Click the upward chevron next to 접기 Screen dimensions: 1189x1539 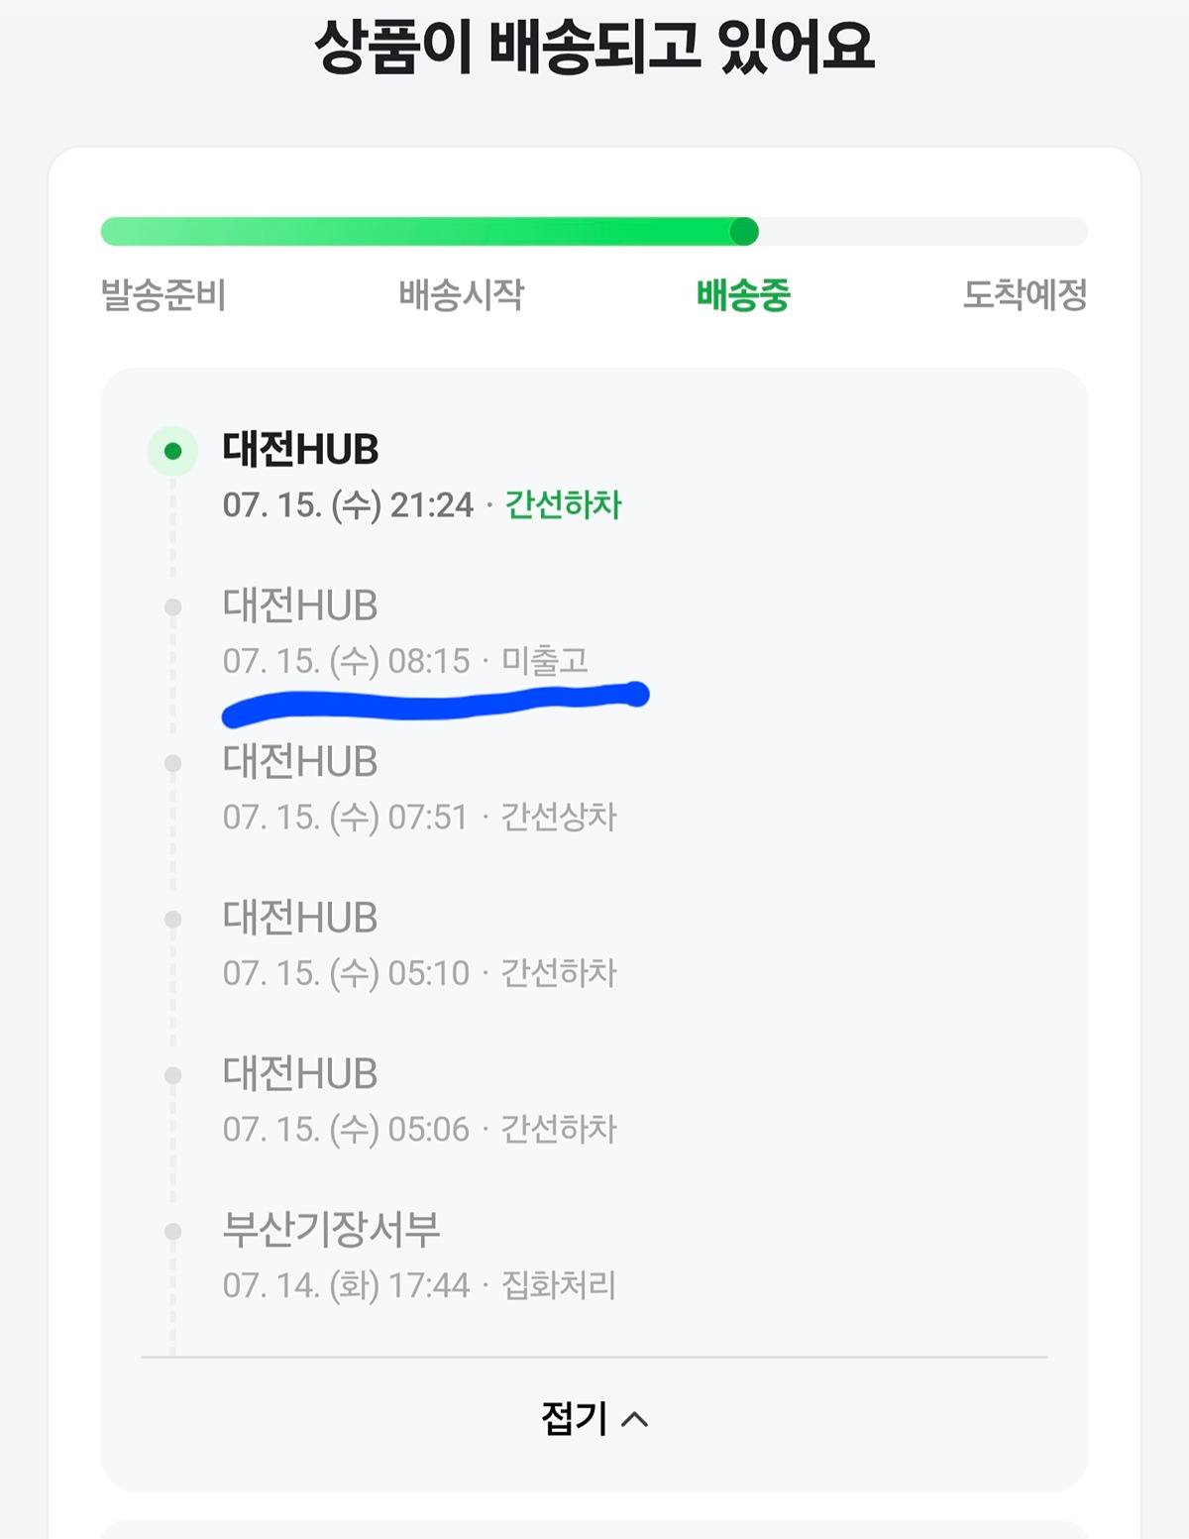click(x=634, y=1420)
